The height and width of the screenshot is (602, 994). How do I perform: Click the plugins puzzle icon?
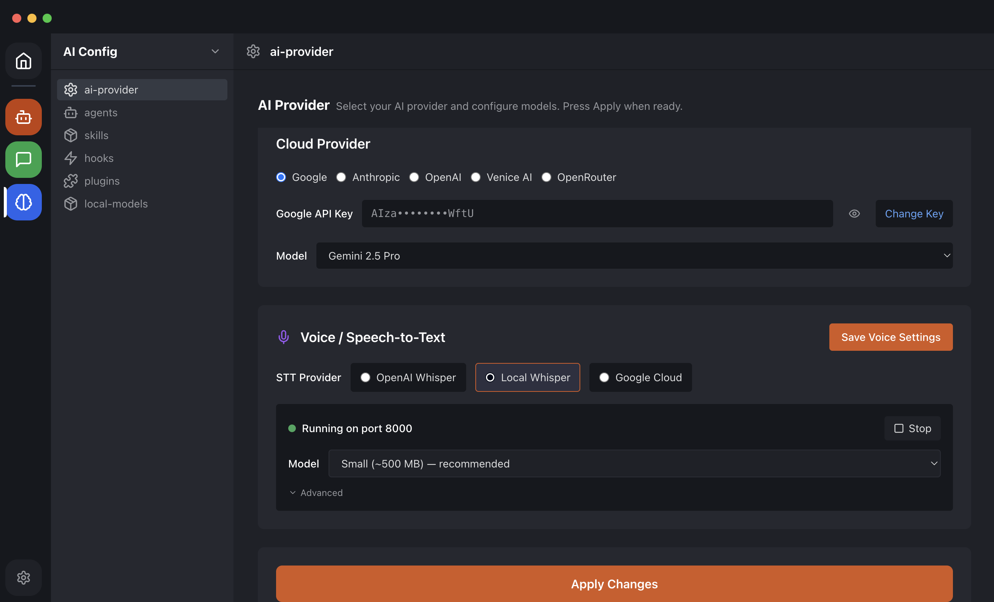(x=71, y=181)
